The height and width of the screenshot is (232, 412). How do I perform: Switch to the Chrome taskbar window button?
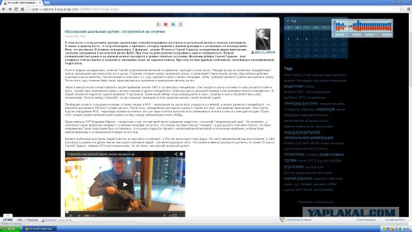pos(39,229)
